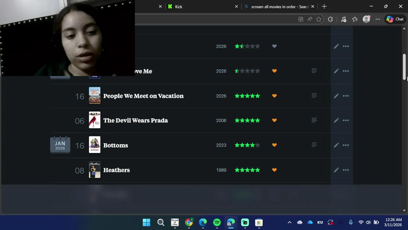
Task: Toggle the like heart for Heathers
Action: click(x=274, y=170)
